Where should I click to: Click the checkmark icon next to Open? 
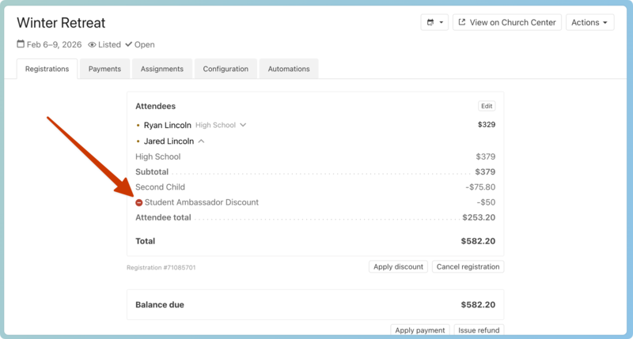[128, 45]
